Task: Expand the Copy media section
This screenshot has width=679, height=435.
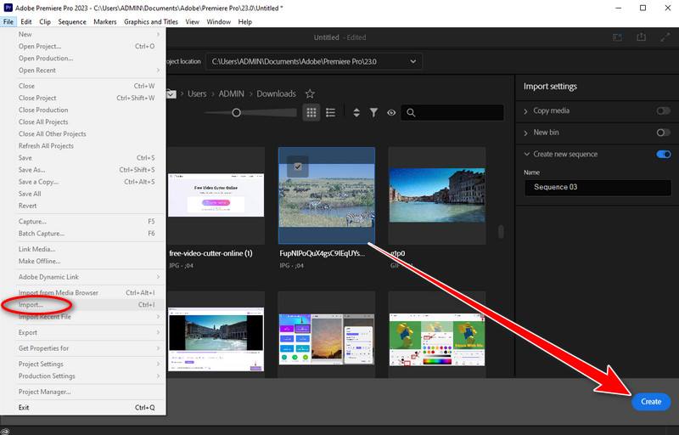Action: [525, 111]
